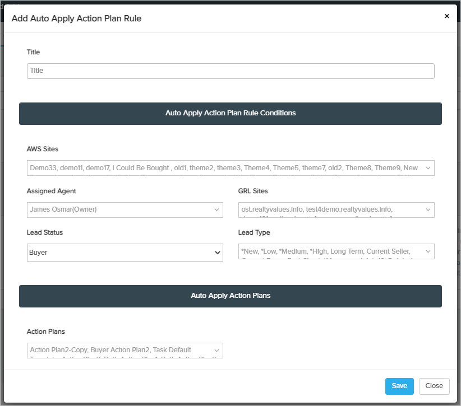Click into the Title input field
The width and height of the screenshot is (461, 406).
(230, 71)
